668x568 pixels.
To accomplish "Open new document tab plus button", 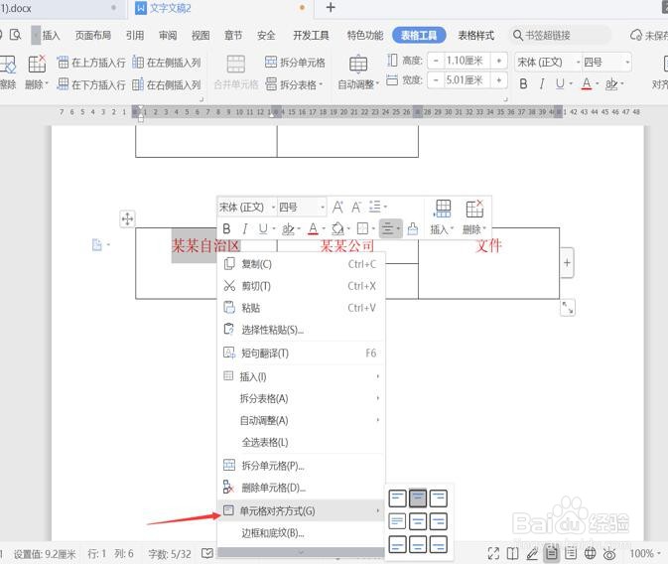I will [331, 7].
